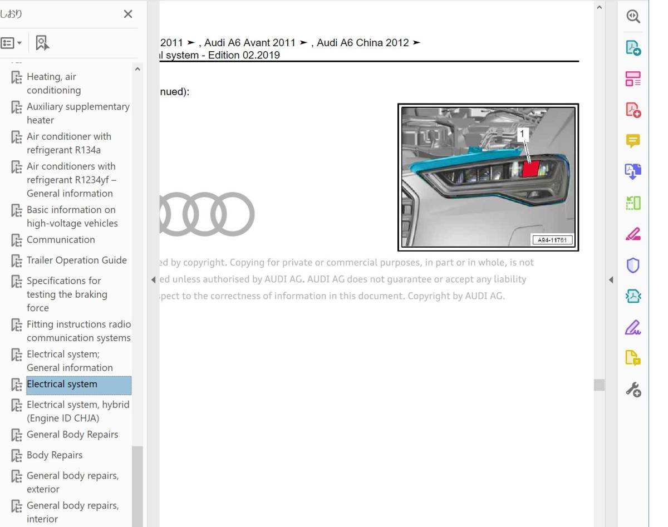The image size is (668, 527).
Task: Open bookmark 'Auxiliary supplementary heater'
Action: 78,113
